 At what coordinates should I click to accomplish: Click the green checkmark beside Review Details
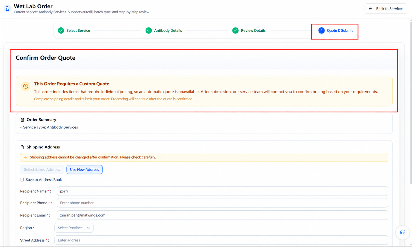pyautogui.click(x=235, y=30)
